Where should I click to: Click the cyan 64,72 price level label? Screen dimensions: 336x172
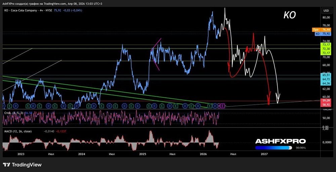pos(326,79)
